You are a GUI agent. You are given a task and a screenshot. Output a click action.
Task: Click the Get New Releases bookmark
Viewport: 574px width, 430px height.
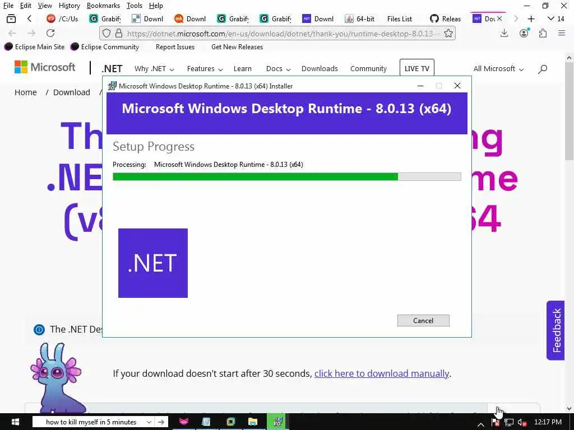(237, 47)
